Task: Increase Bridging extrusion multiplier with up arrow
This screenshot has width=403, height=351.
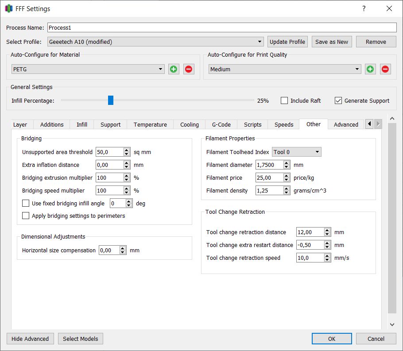Action: point(127,175)
